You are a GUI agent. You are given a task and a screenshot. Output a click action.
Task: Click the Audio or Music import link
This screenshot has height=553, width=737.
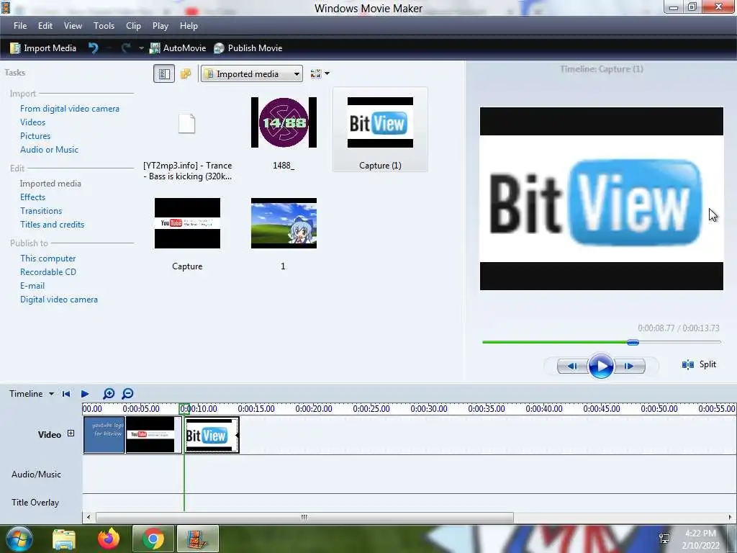coord(50,150)
